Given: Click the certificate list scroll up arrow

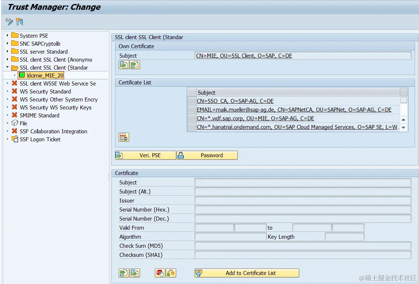Looking at the screenshot, I should tap(403, 120).
